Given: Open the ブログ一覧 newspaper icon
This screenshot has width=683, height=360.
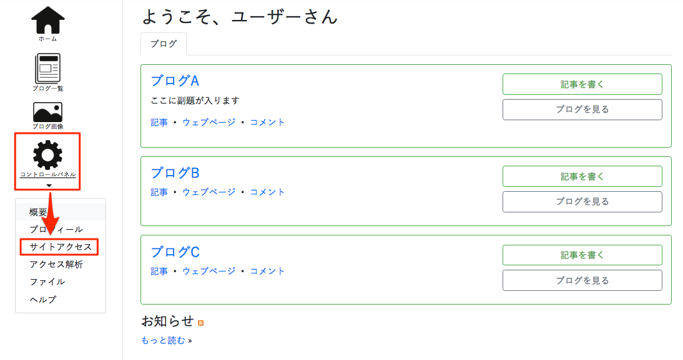Looking at the screenshot, I should [48, 69].
